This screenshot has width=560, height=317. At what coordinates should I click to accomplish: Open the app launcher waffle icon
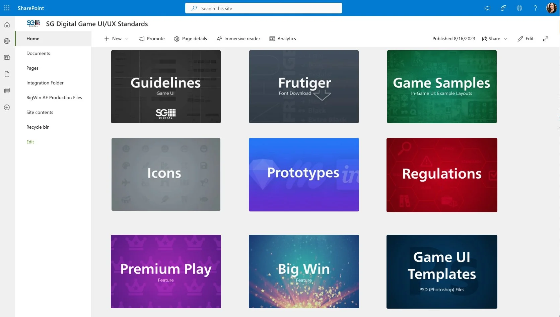click(x=7, y=8)
